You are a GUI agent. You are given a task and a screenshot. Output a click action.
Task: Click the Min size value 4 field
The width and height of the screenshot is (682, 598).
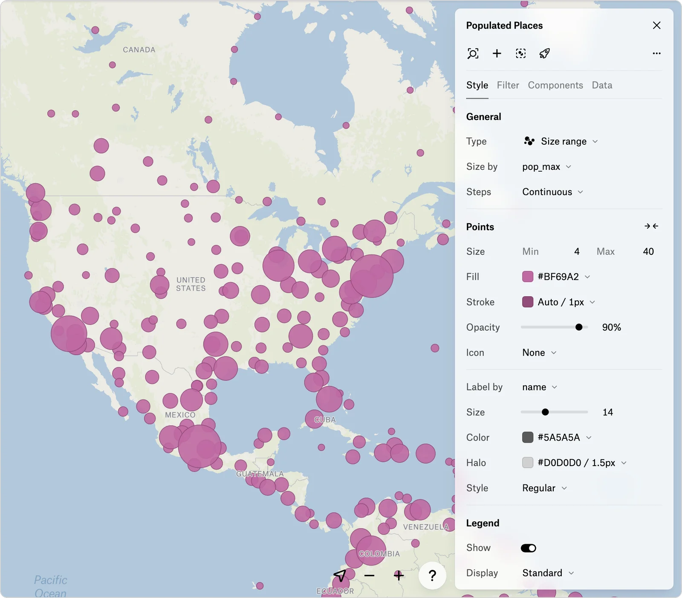point(577,251)
